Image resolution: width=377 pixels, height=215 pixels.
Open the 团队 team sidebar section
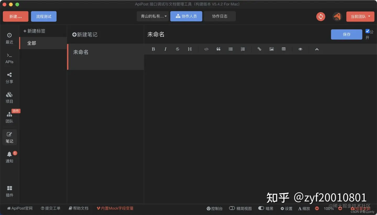[x=9, y=118]
